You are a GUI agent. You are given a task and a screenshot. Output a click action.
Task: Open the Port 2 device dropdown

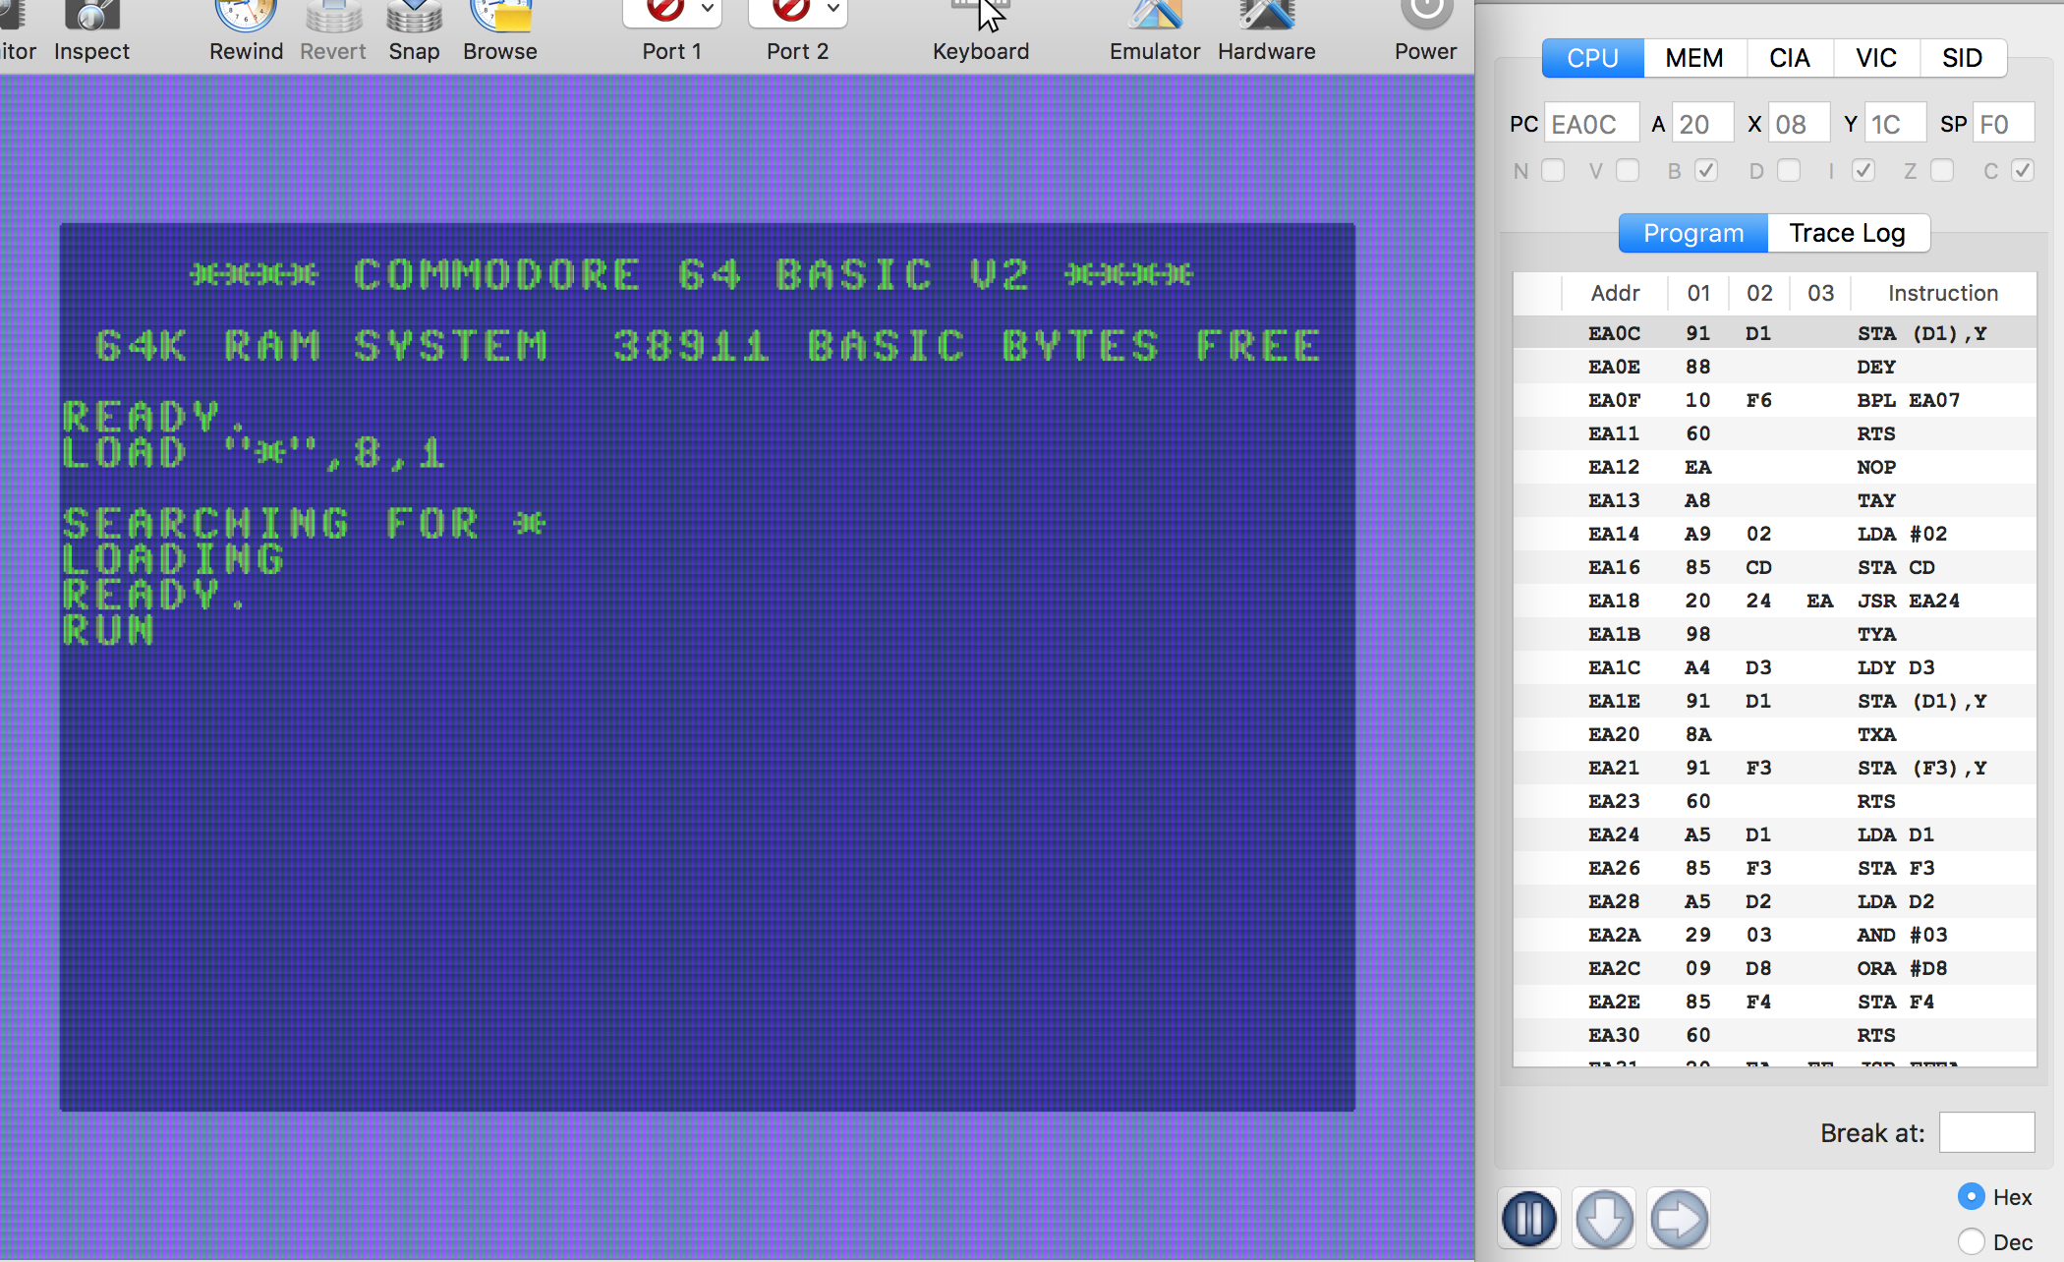coord(797,13)
